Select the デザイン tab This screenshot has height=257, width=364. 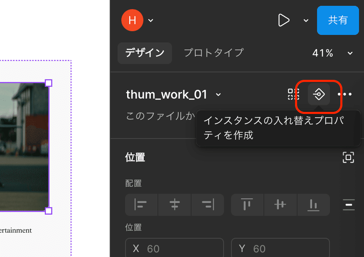pos(145,53)
